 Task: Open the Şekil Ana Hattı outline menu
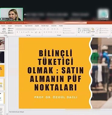click(x=104, y=31)
